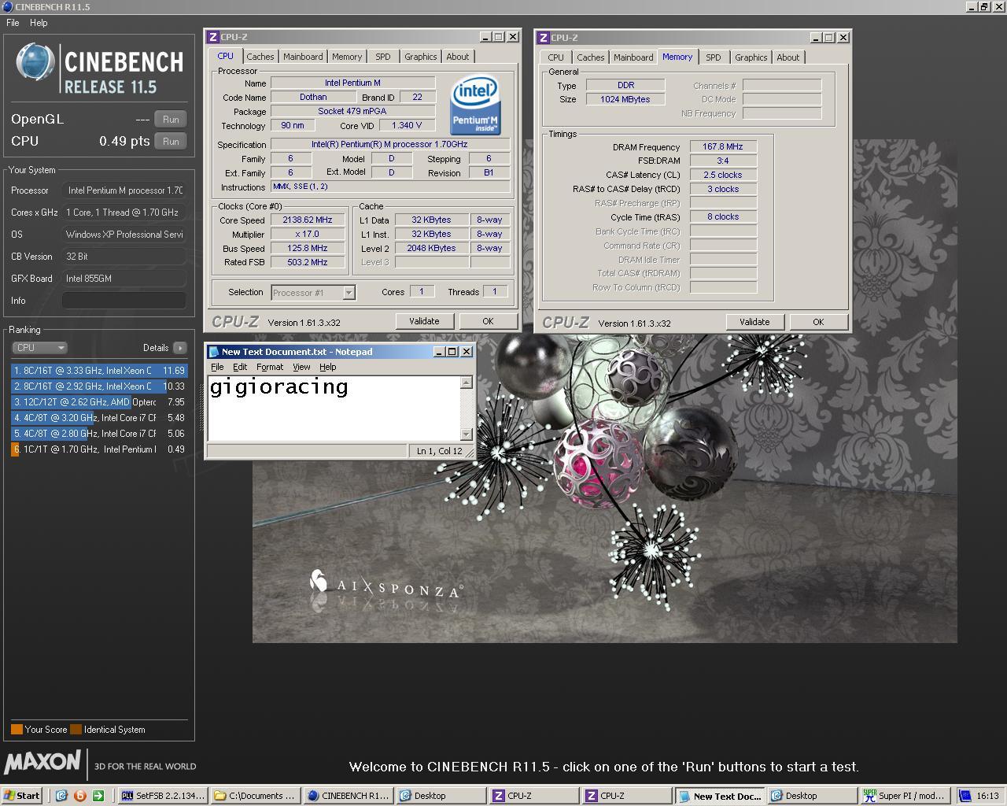Click Validate in left CPU-Z window

[424, 321]
